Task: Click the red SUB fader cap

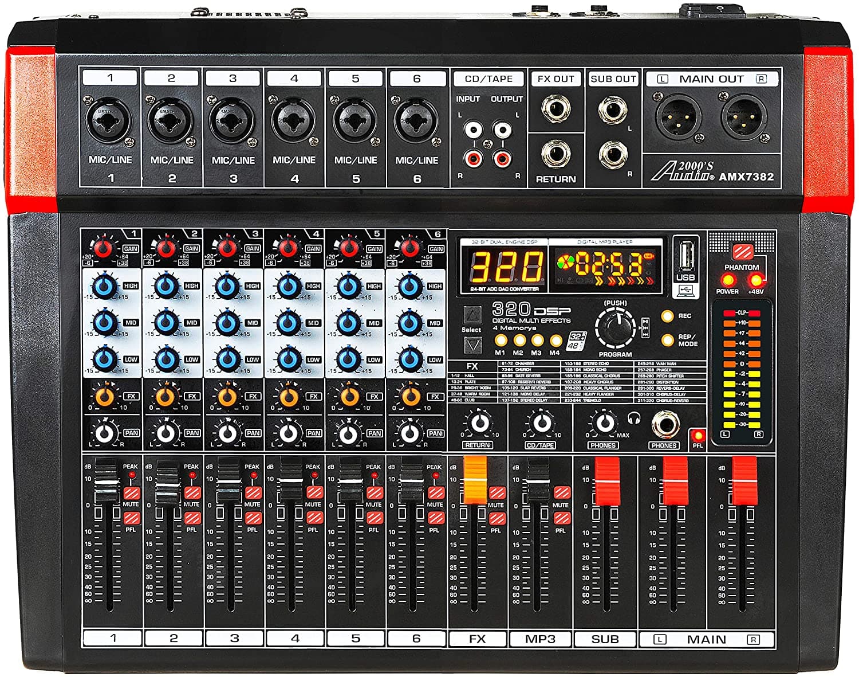Action: click(608, 480)
